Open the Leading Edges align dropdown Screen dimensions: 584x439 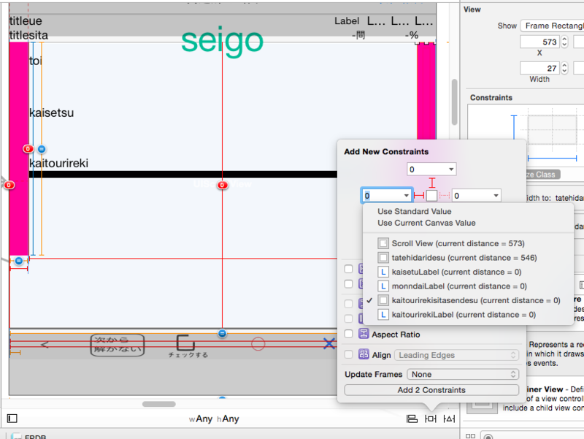coord(456,355)
